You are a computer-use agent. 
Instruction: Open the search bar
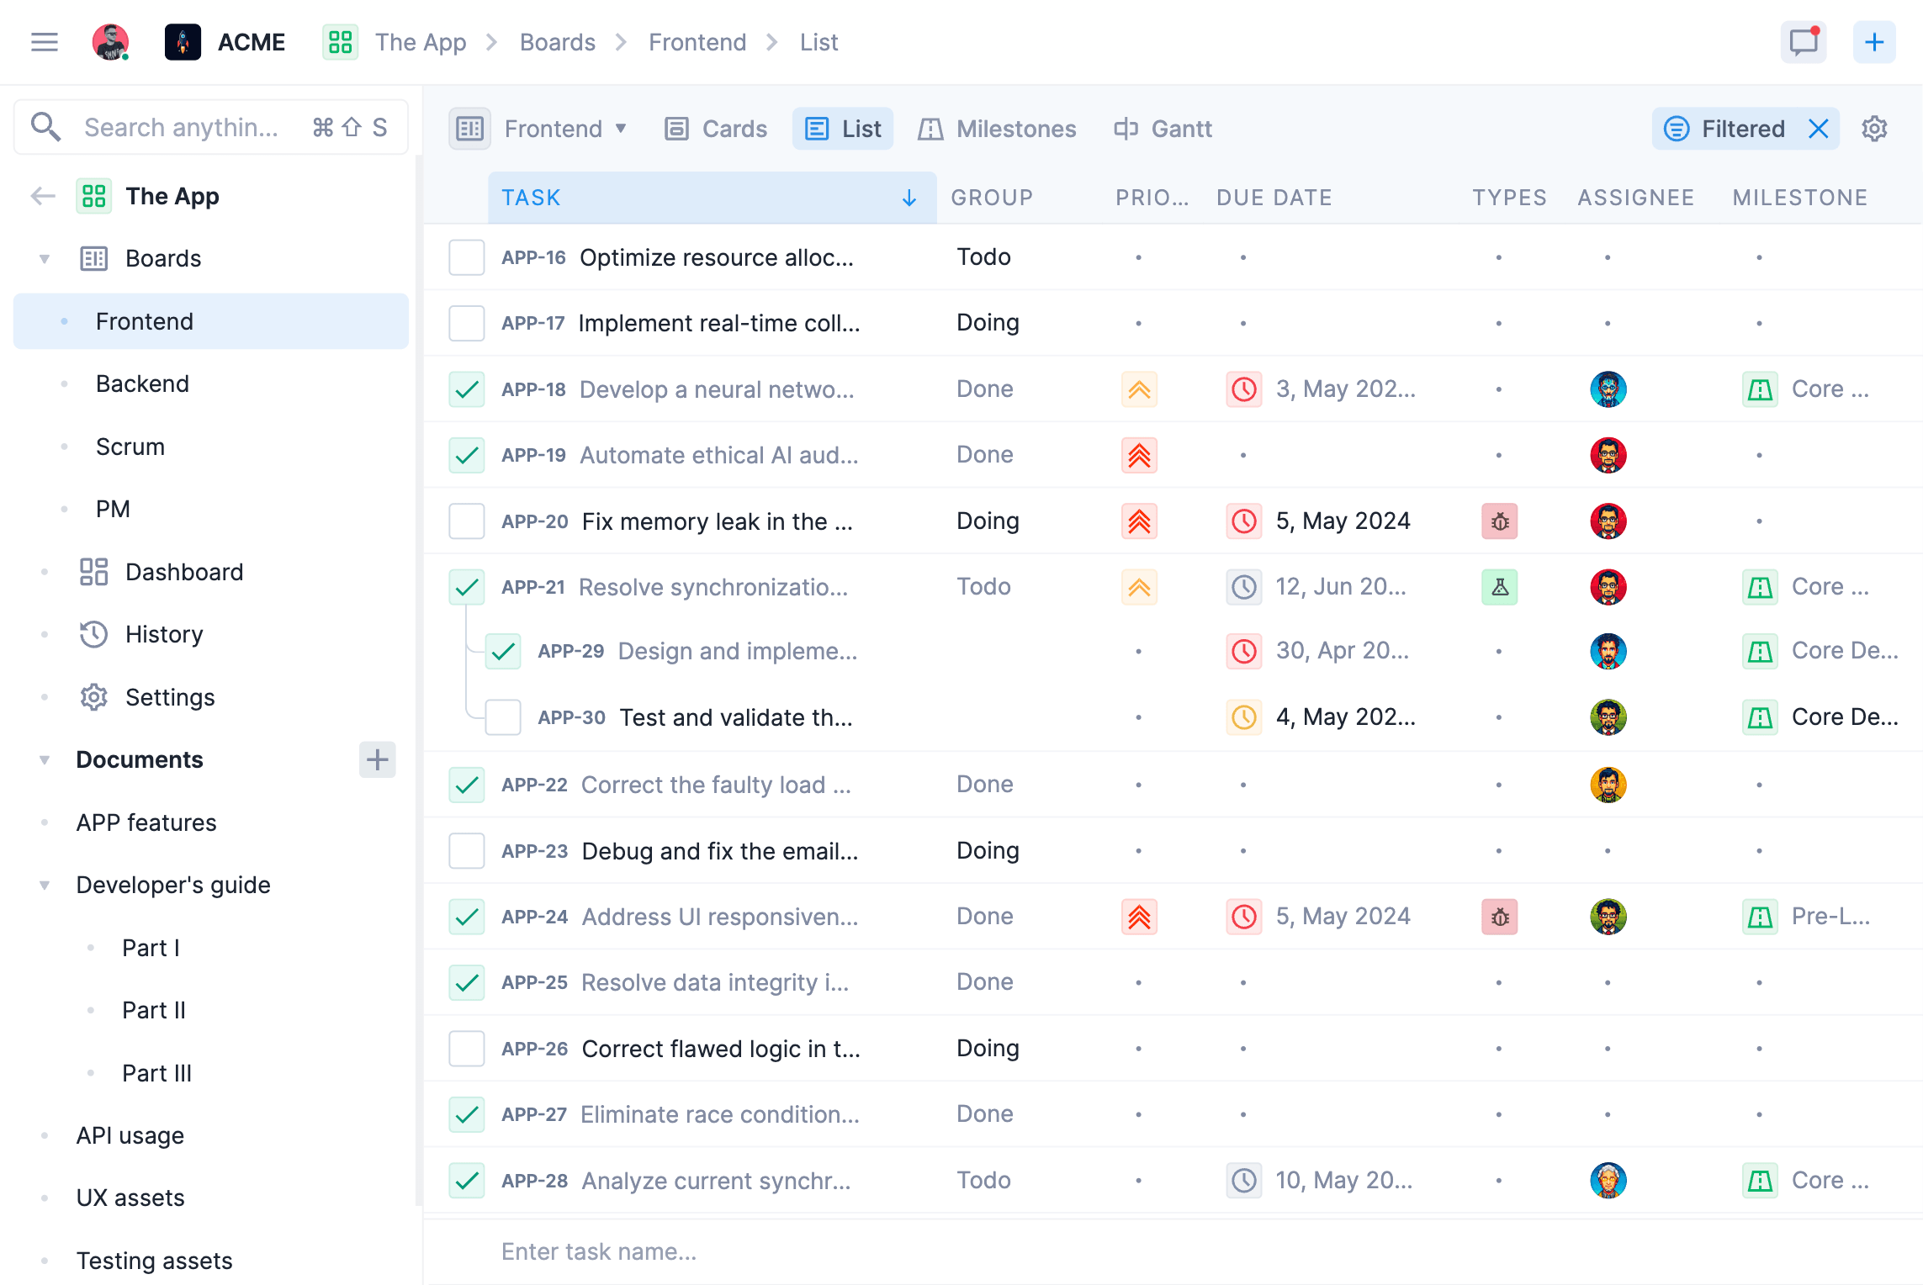tap(185, 127)
